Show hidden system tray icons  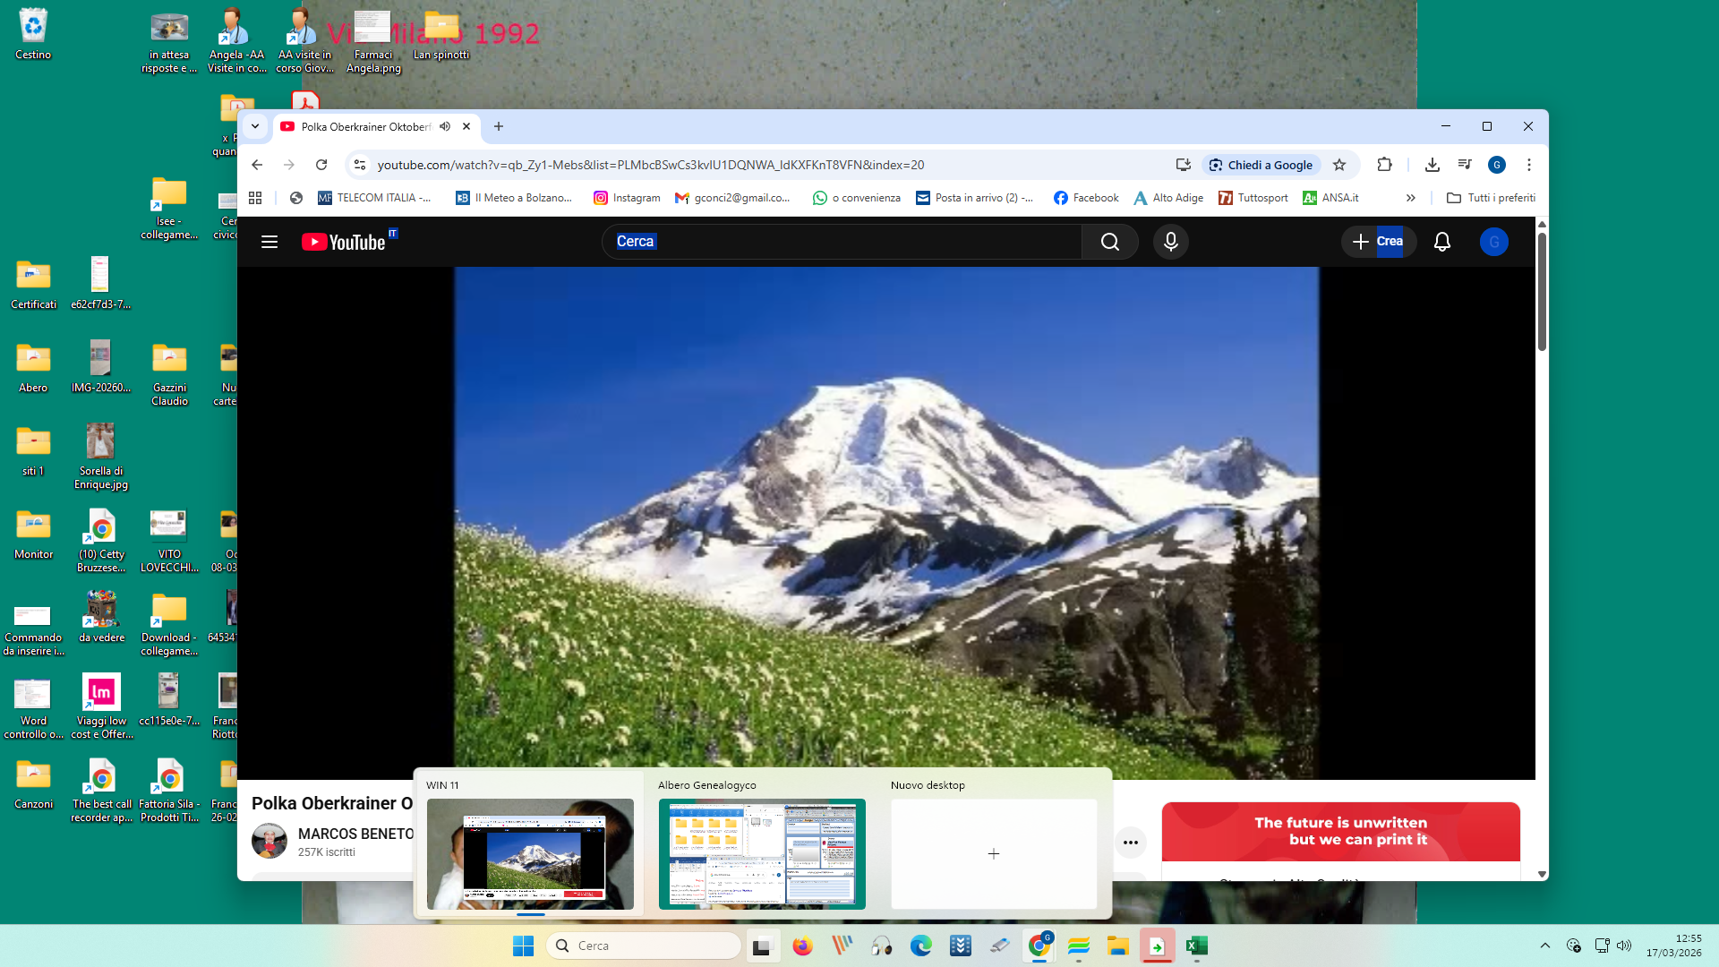pyautogui.click(x=1544, y=946)
